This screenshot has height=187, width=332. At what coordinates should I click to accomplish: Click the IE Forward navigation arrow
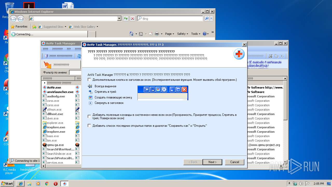tap(20, 18)
